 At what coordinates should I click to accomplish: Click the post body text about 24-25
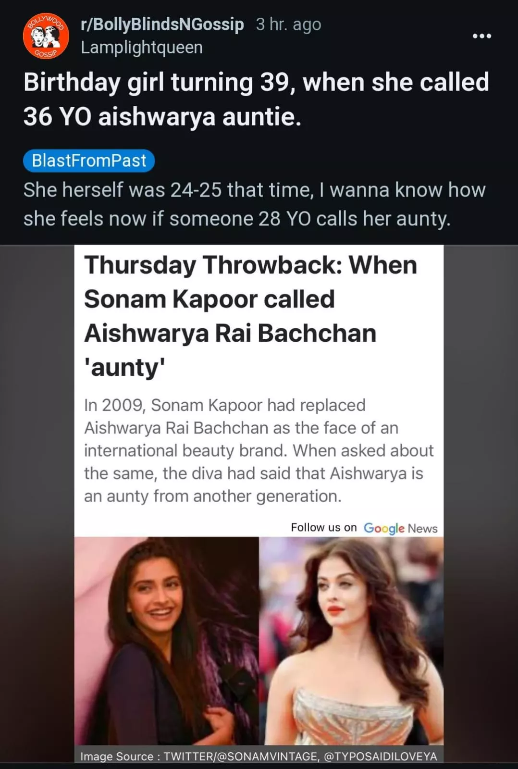click(254, 204)
